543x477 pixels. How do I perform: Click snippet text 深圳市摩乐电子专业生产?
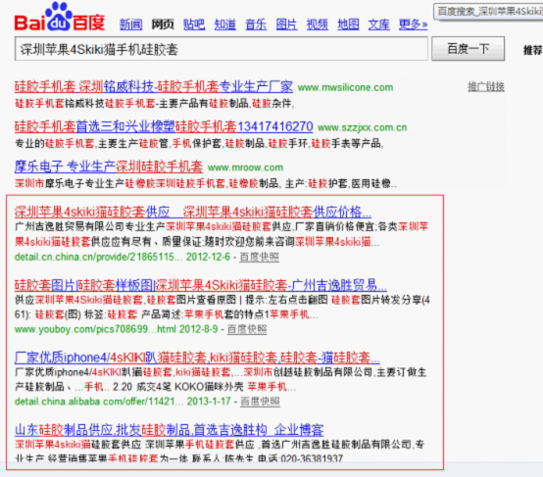[70, 183]
